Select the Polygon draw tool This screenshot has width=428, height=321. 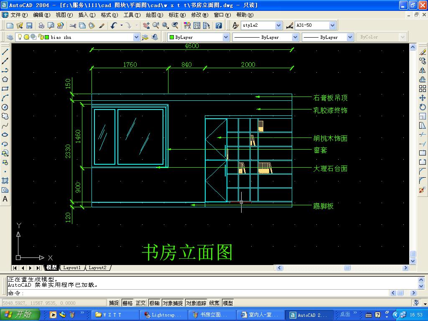5,79
